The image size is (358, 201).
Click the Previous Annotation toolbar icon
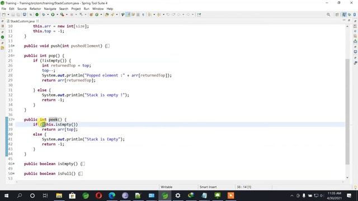point(159,15)
